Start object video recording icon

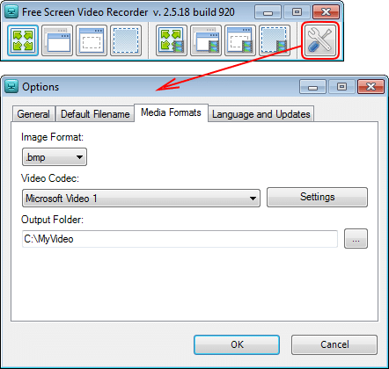pos(240,40)
